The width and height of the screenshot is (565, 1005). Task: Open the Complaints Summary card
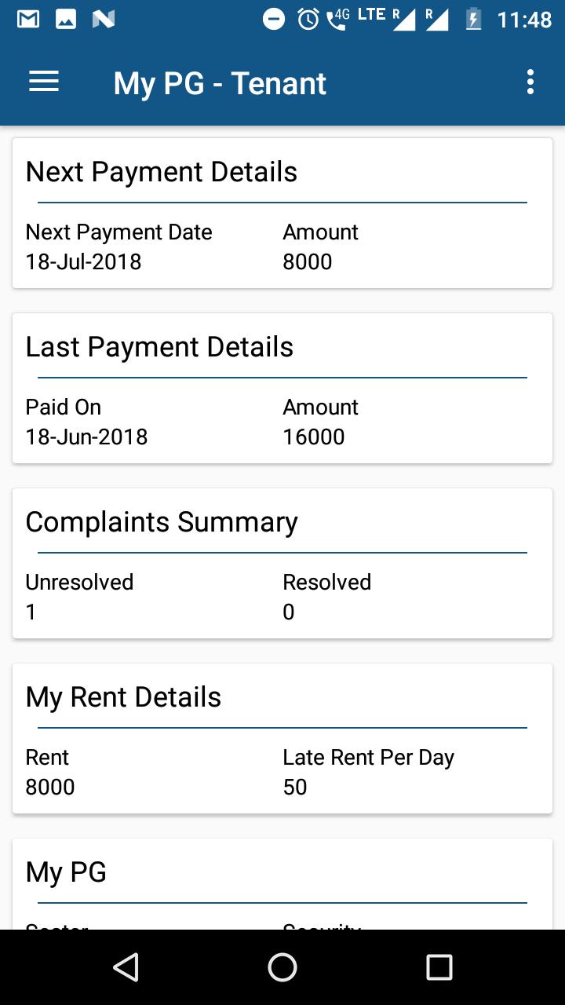[x=282, y=564]
